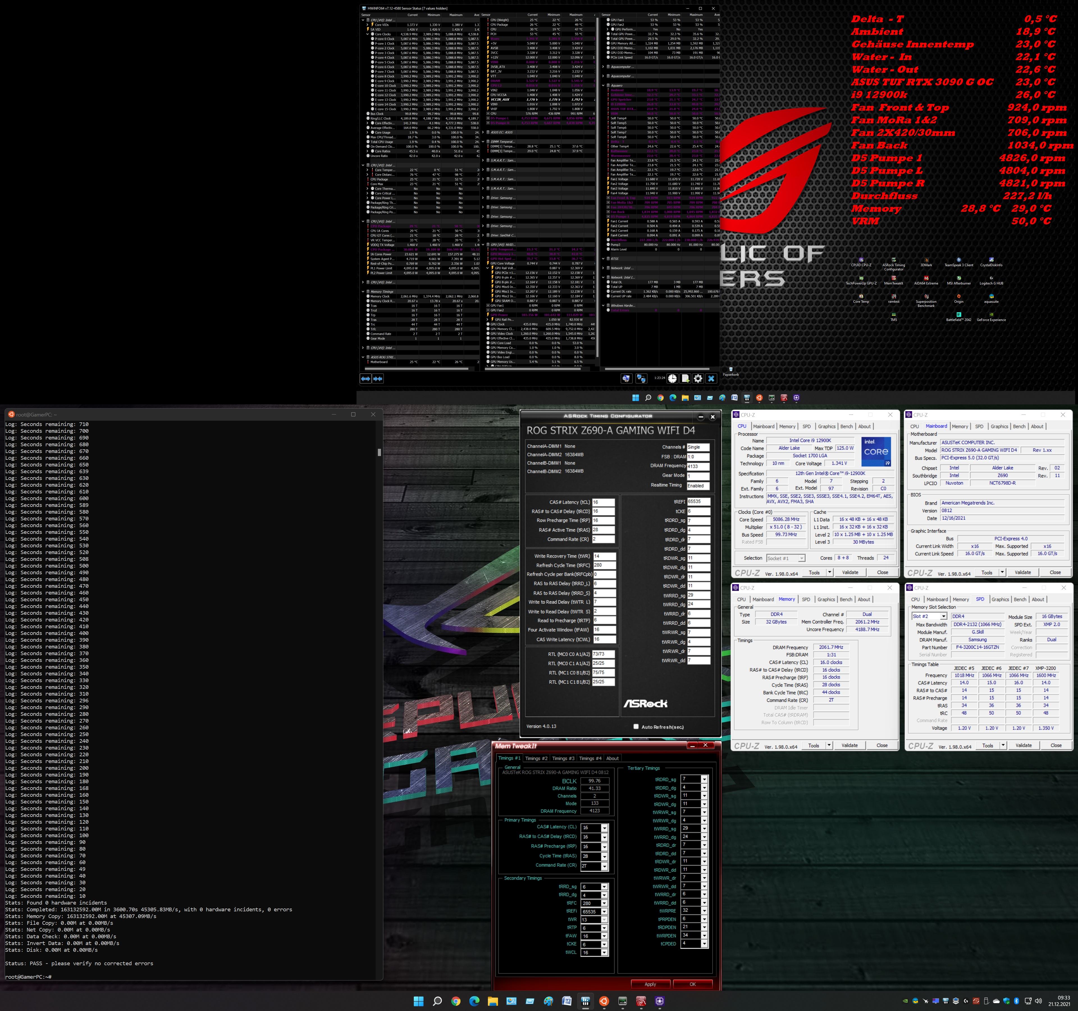
Task: Click HWiNFO collapse columns arrows button
Action: (378, 379)
